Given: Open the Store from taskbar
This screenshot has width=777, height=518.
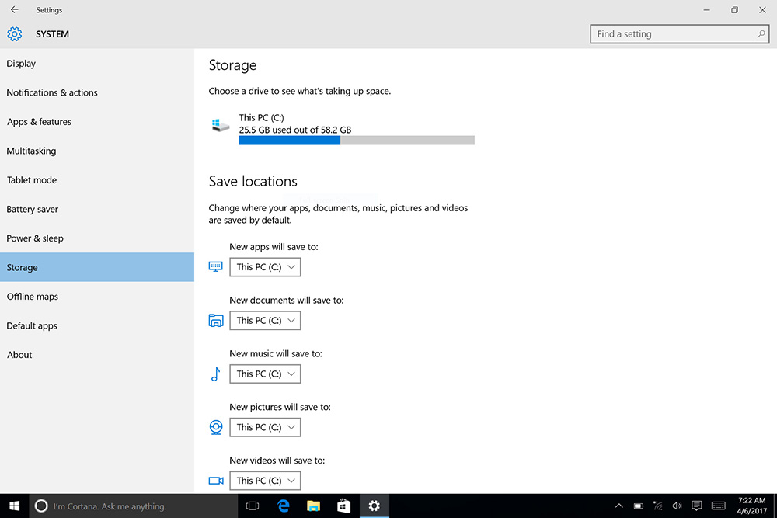Looking at the screenshot, I should [x=343, y=506].
